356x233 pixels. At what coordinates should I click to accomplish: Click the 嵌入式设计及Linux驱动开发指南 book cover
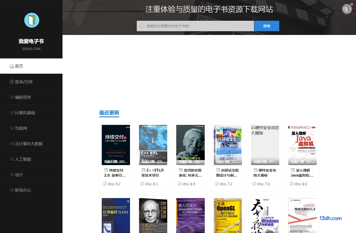(190, 216)
